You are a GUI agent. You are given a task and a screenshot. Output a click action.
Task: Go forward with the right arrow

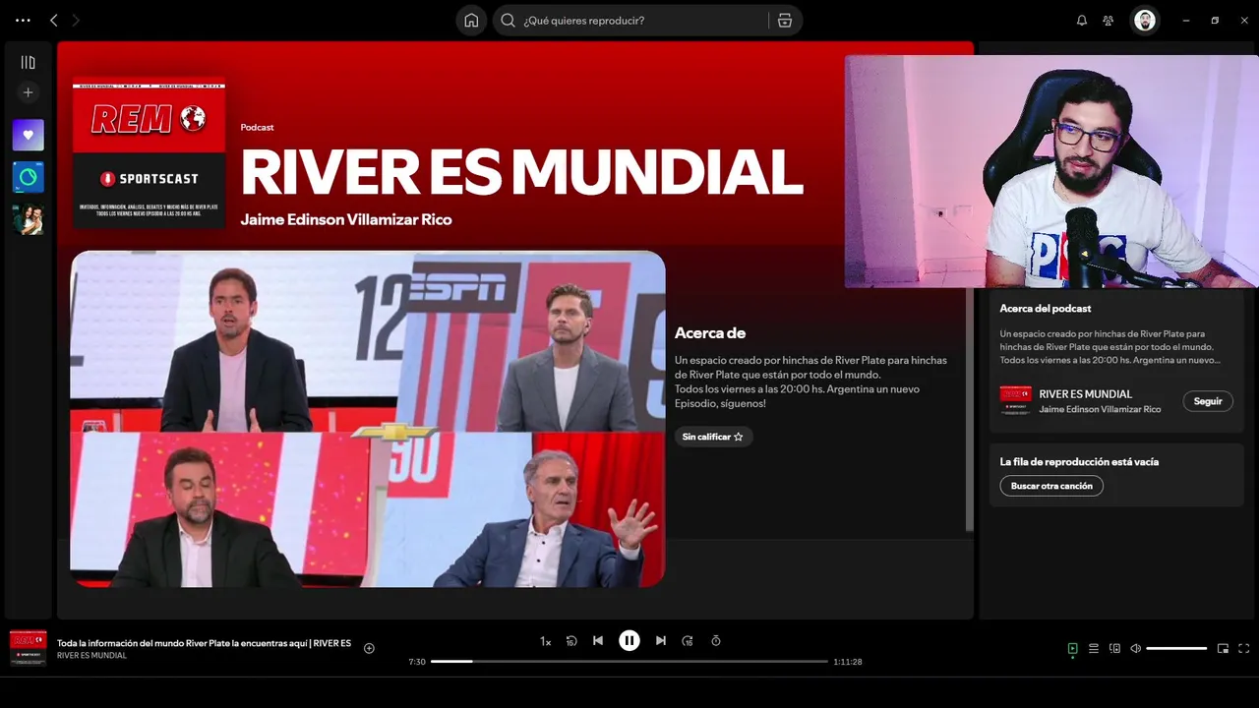76,20
